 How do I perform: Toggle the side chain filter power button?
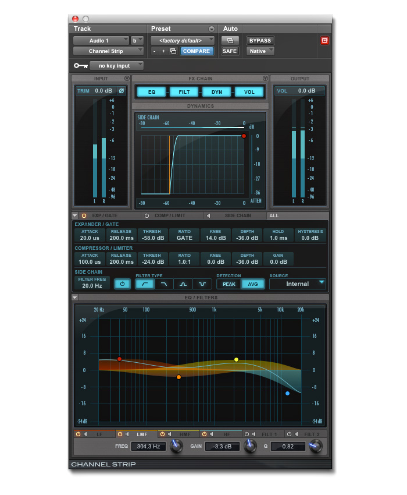point(122,284)
